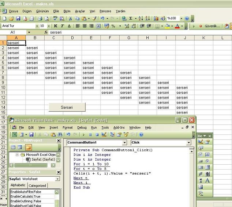
Task: Pause execution with the VBA Break icon
Action: 90,135
